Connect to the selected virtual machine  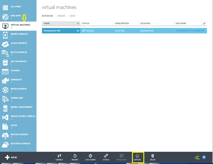[x=59, y=157]
